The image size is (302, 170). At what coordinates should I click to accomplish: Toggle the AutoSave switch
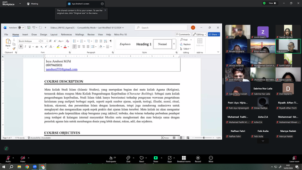click(22, 27)
